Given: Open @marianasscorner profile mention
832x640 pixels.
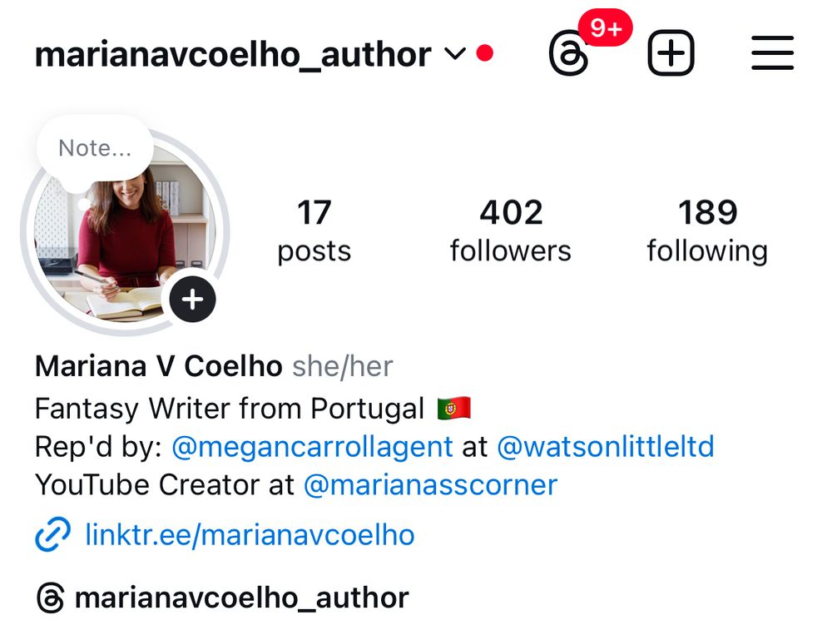Looking at the screenshot, I should [430, 485].
